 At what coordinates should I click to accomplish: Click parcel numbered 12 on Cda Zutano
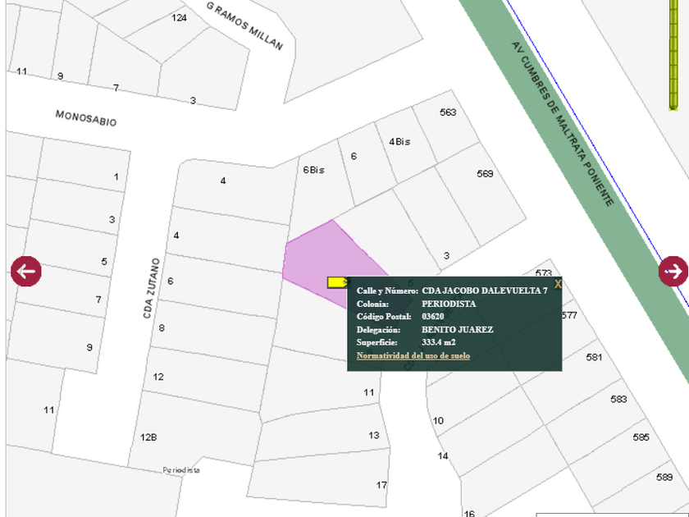(x=158, y=377)
